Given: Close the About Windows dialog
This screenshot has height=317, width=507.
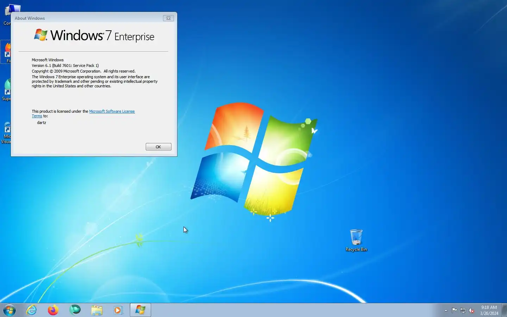Looking at the screenshot, I should pos(169,18).
